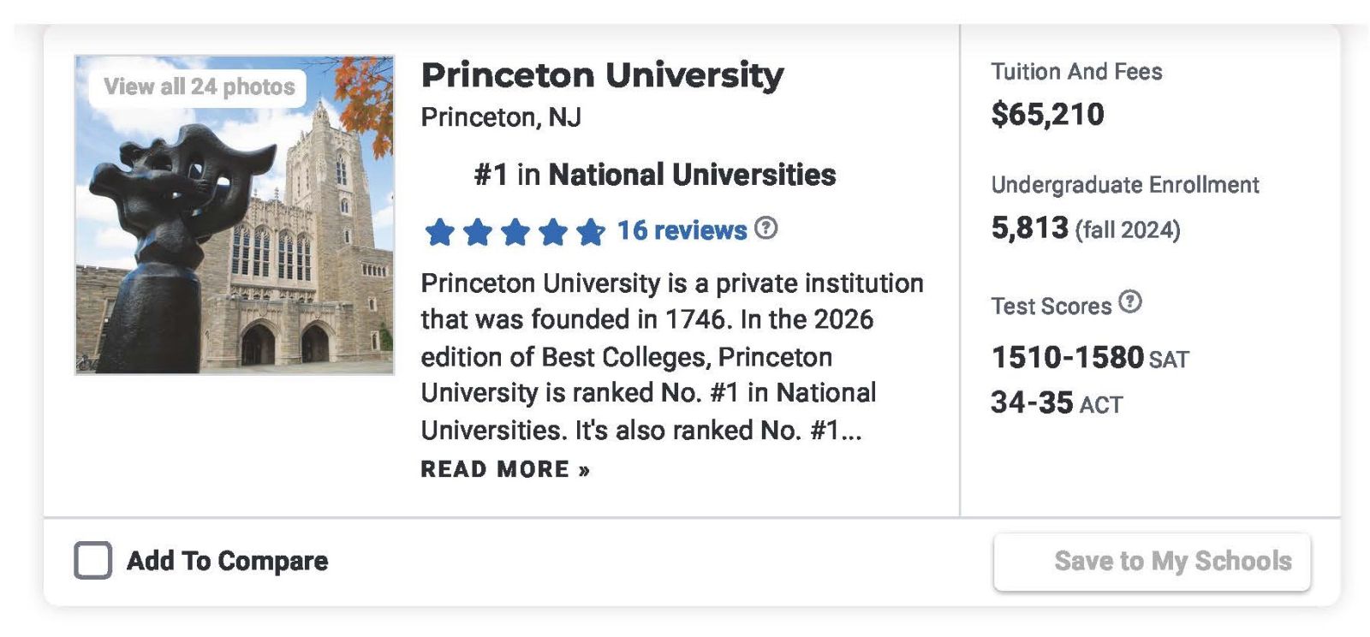The height and width of the screenshot is (637, 1370).
Task: Click the 34-35 ACT score range
Action: tap(1032, 402)
